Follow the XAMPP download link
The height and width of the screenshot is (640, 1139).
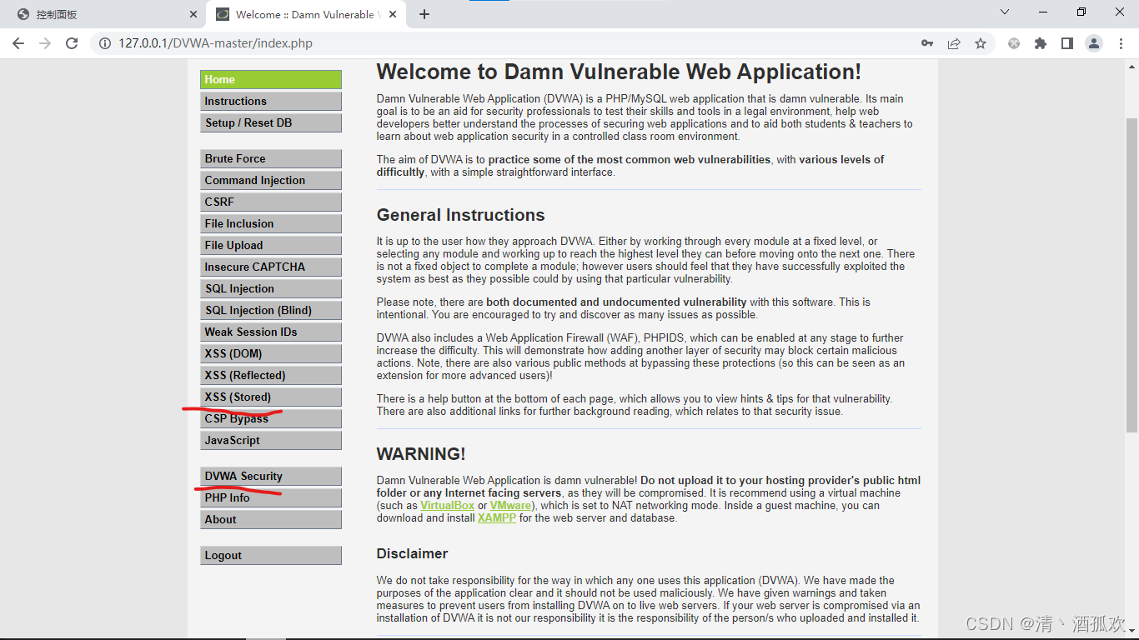tap(497, 517)
